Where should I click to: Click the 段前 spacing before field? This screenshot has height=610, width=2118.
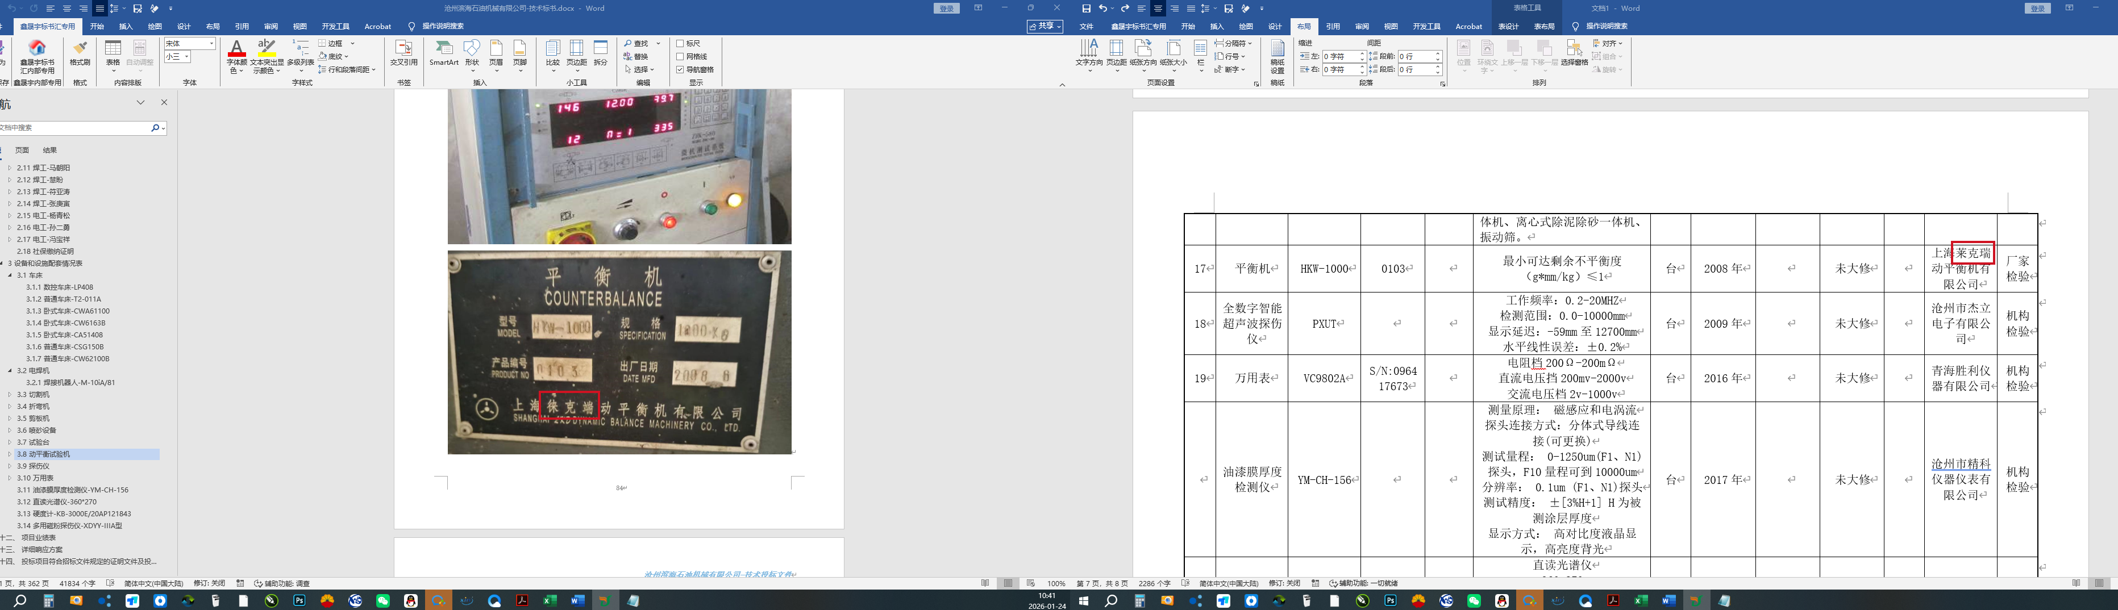pyautogui.click(x=1419, y=57)
